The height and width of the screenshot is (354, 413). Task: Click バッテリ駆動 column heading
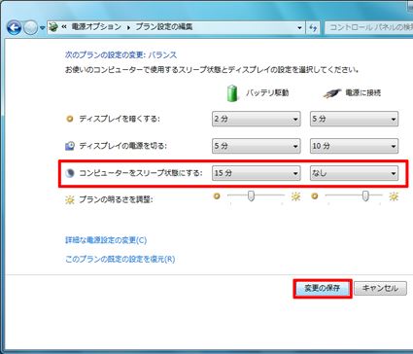point(267,93)
